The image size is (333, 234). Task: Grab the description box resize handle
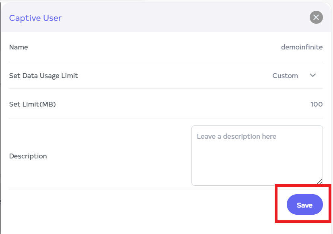point(319,182)
